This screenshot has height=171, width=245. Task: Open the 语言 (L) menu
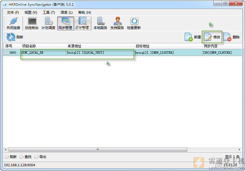tap(67, 13)
